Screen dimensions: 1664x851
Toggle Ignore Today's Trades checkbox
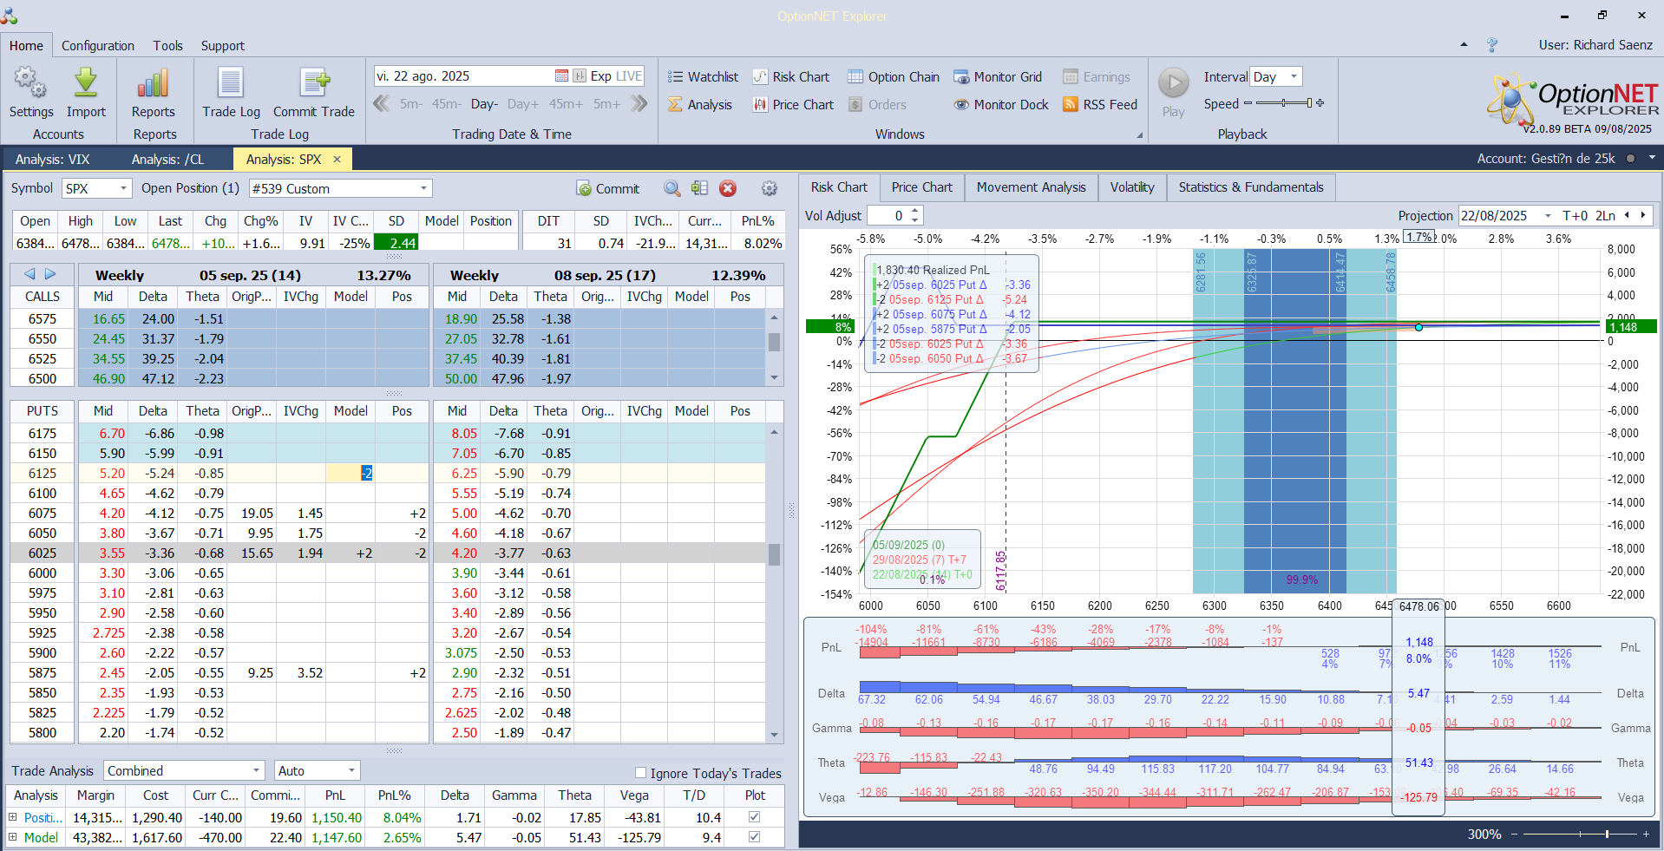[x=640, y=772]
